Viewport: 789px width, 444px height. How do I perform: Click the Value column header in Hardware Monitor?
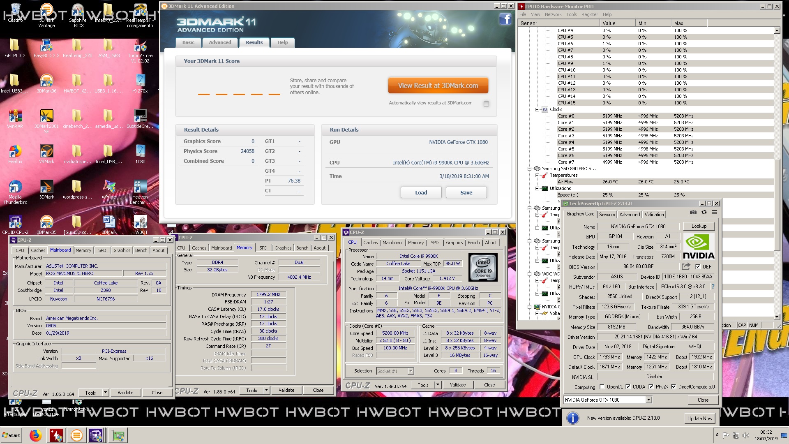(x=618, y=23)
